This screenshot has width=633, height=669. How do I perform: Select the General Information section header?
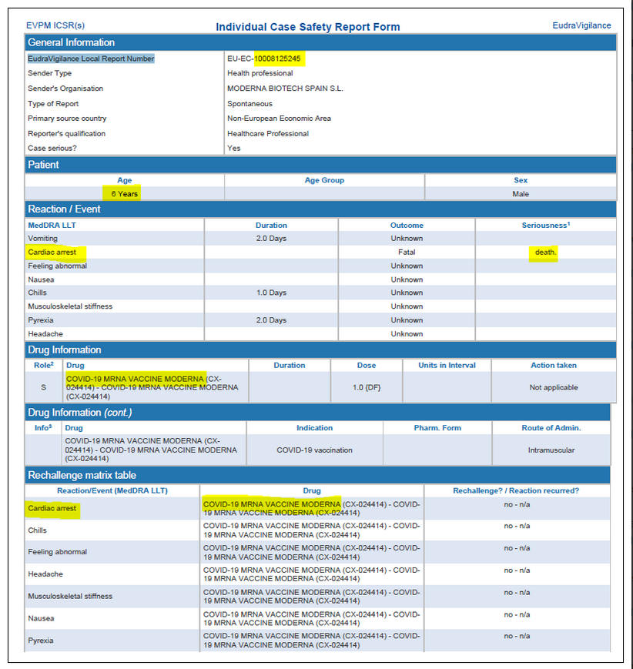[x=72, y=42]
